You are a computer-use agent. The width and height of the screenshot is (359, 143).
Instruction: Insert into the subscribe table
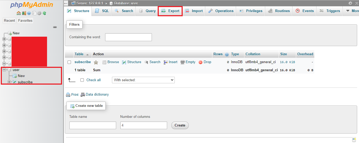point(171,62)
